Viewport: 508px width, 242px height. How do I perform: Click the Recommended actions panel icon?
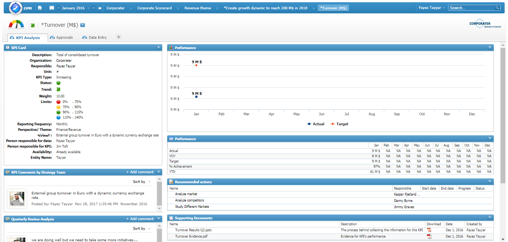[x=171, y=182]
